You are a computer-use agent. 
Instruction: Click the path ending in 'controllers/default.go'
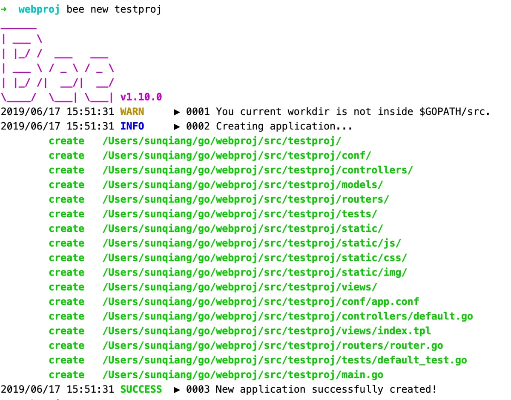point(287,316)
